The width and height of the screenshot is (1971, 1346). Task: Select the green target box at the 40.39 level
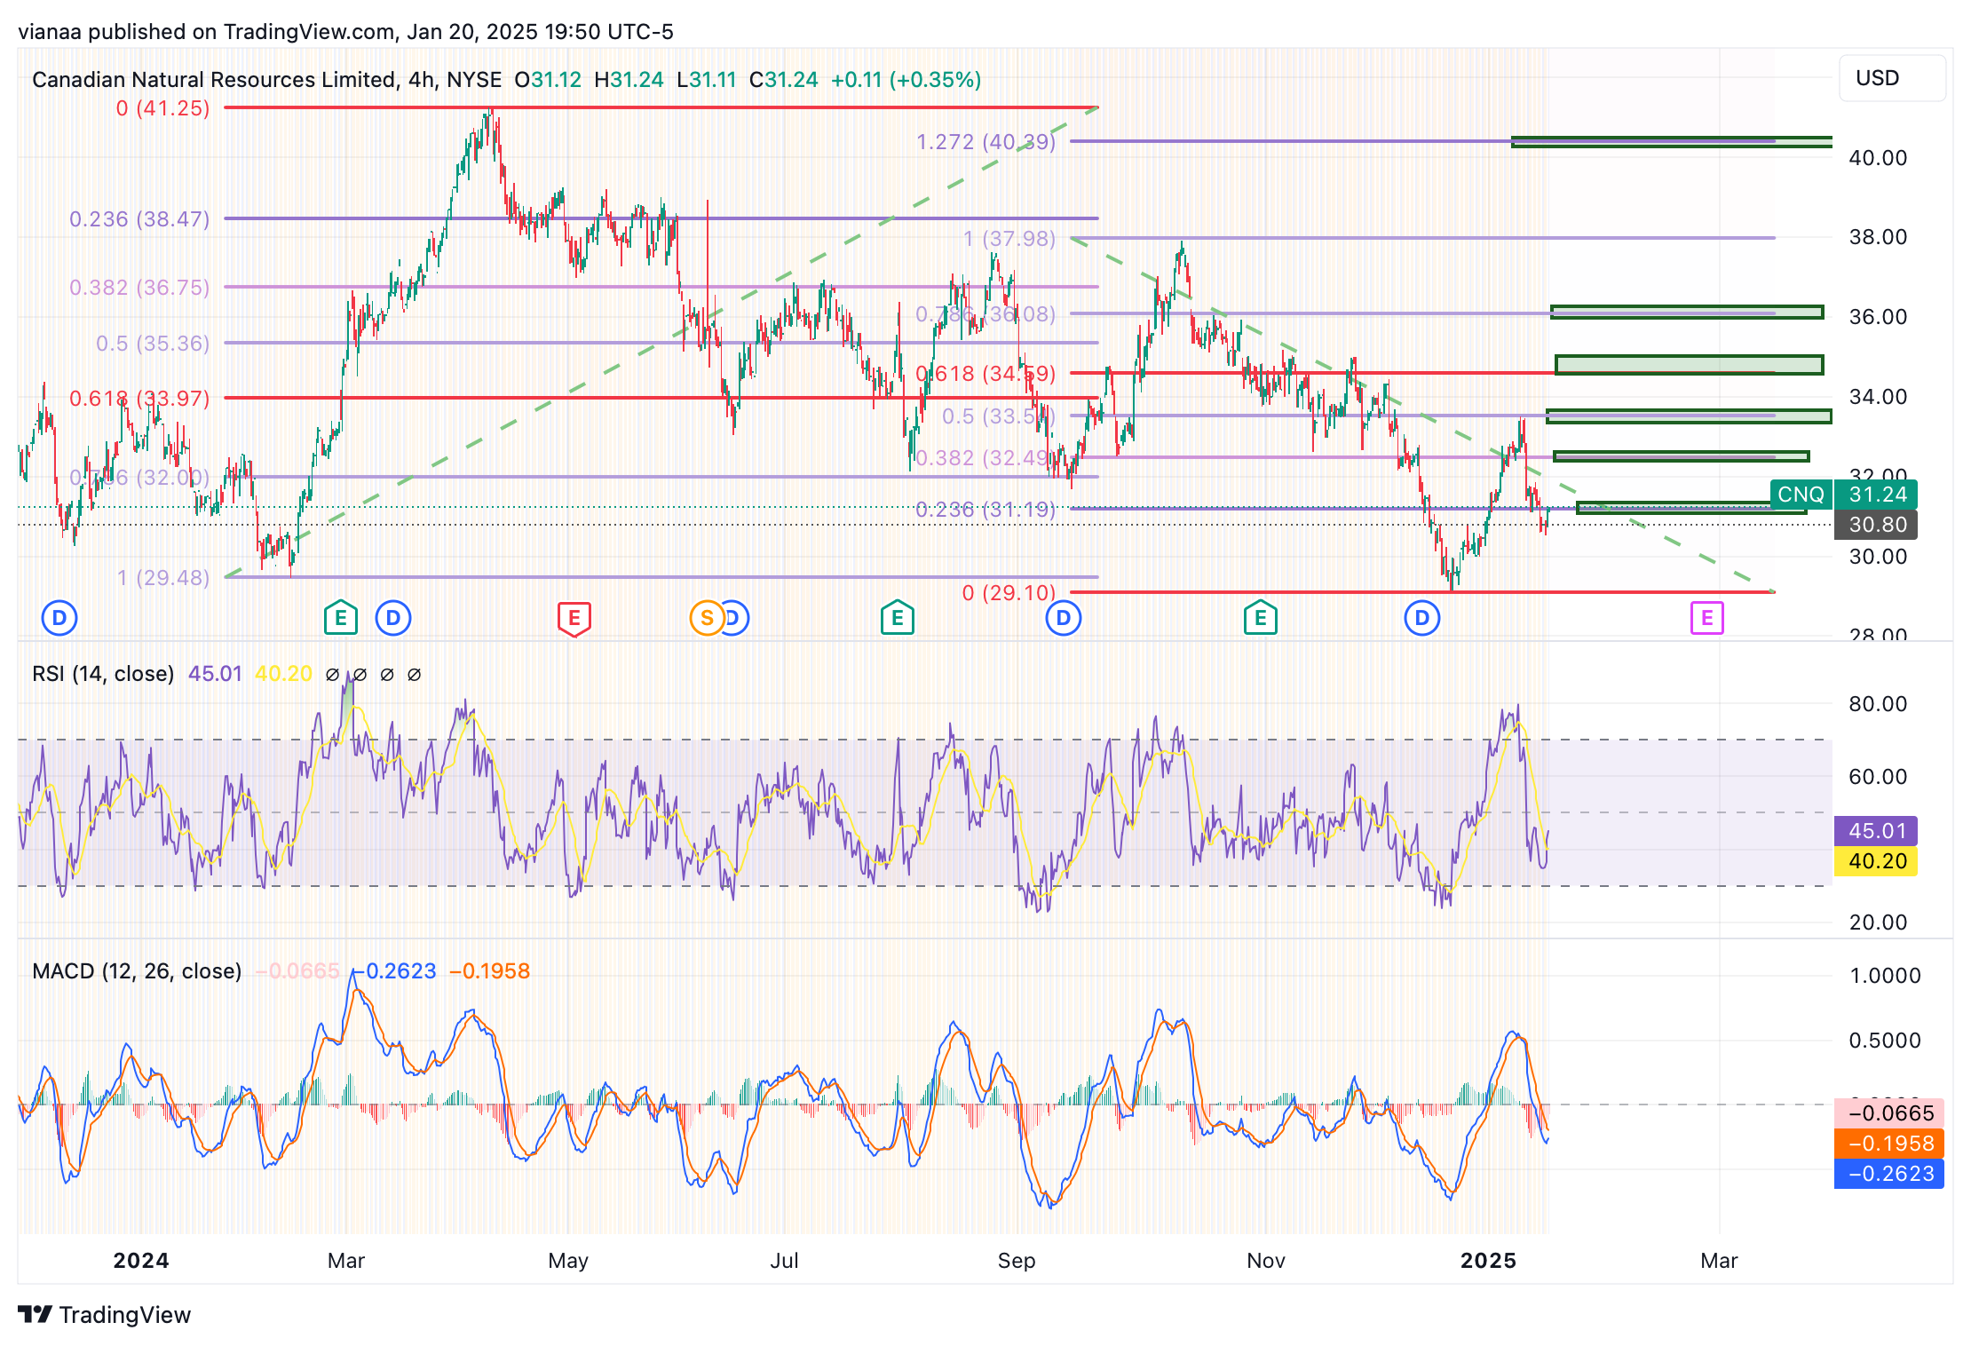click(x=1671, y=142)
